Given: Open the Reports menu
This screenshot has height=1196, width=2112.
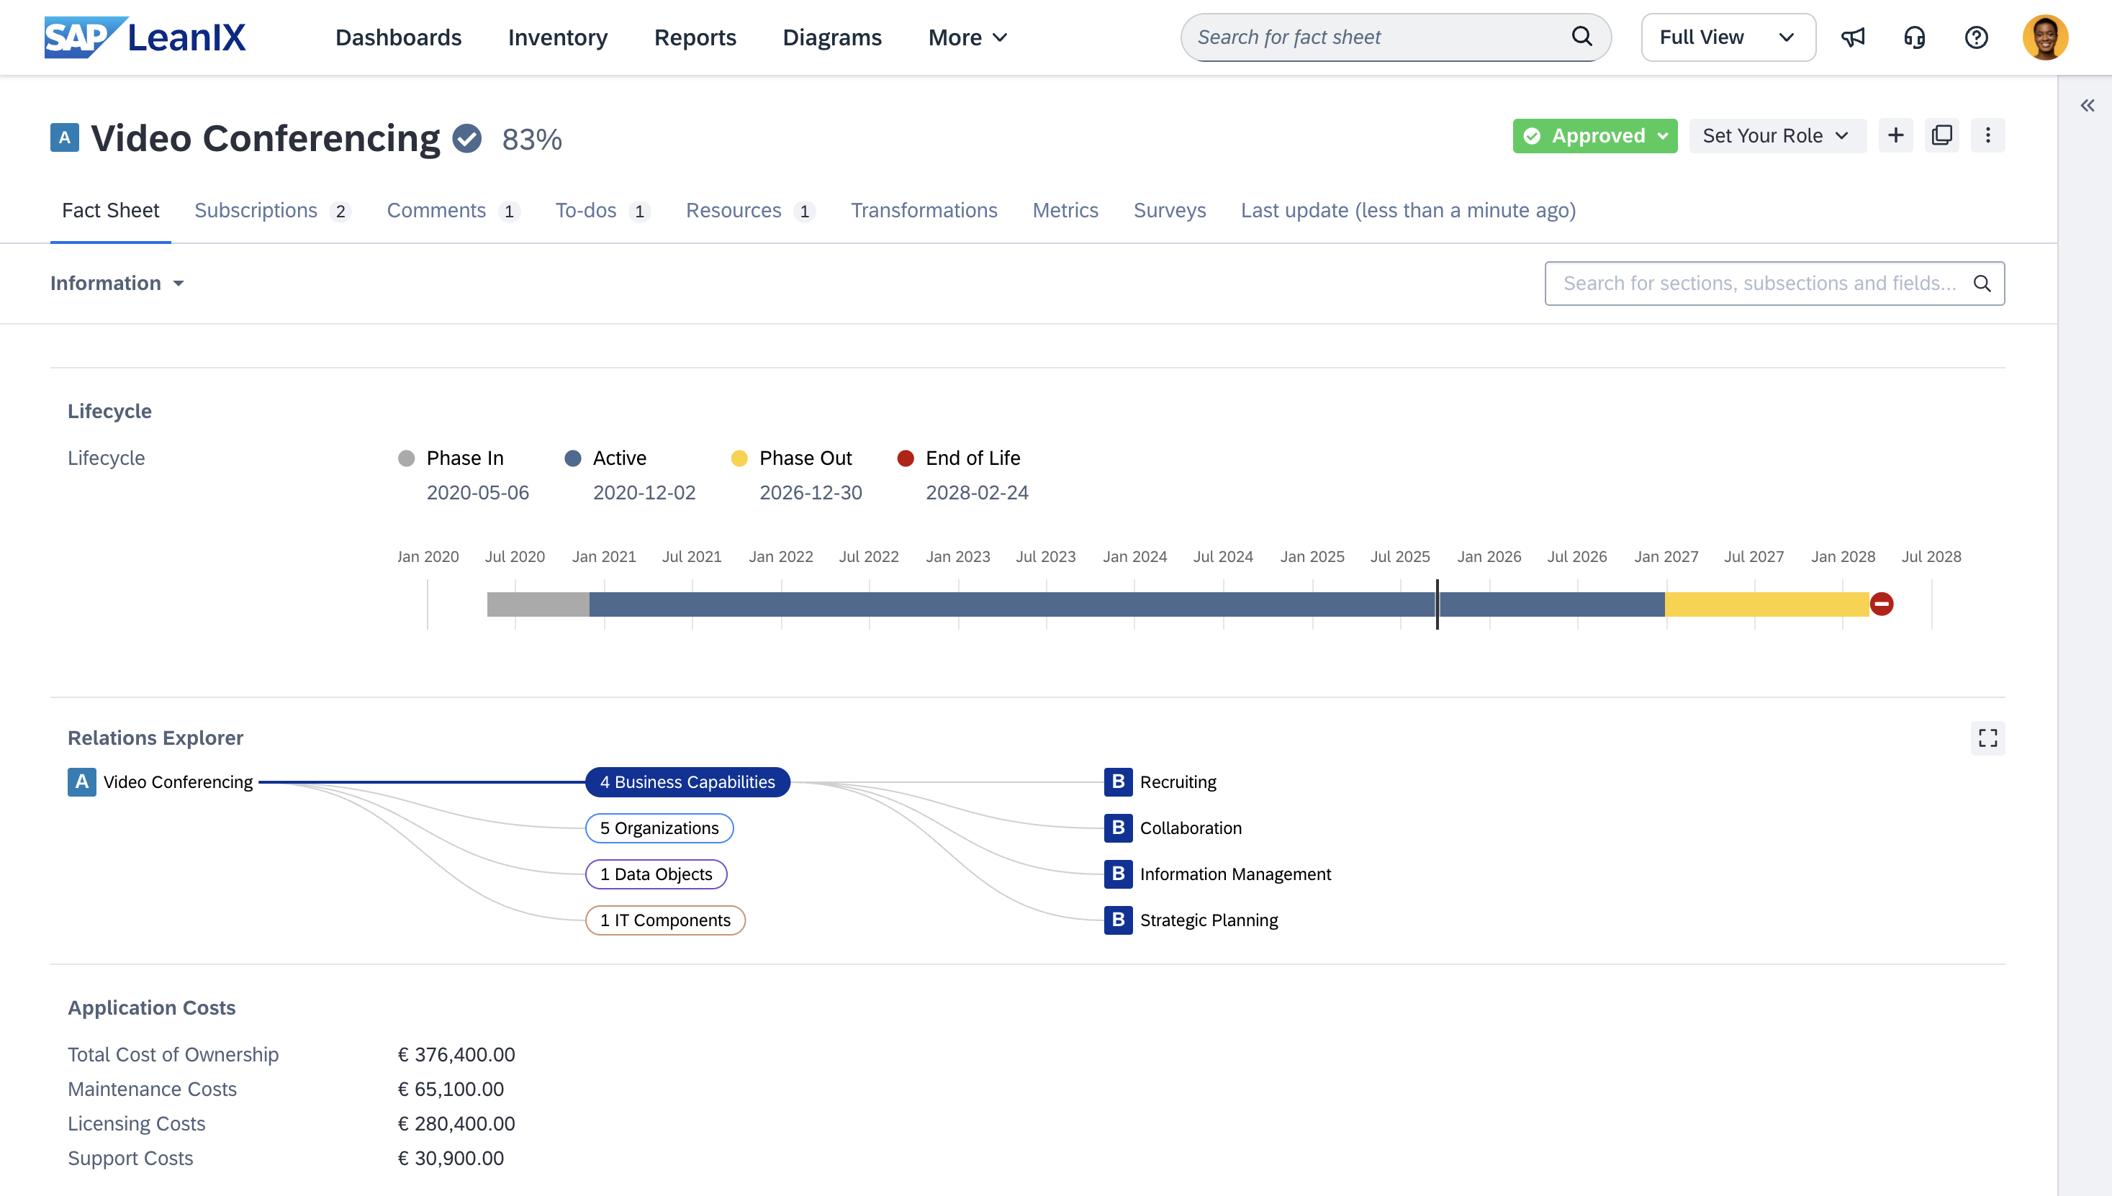Looking at the screenshot, I should point(694,37).
